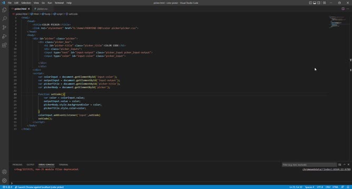The image size is (352, 189).
Task: Click the addEventListener code line
Action: coord(69,115)
